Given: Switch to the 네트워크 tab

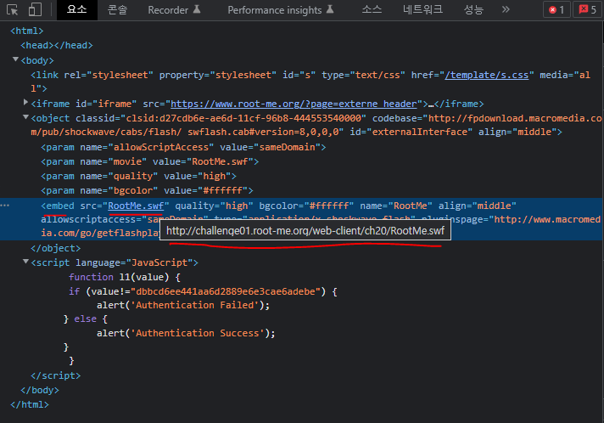Looking at the screenshot, I should [422, 9].
